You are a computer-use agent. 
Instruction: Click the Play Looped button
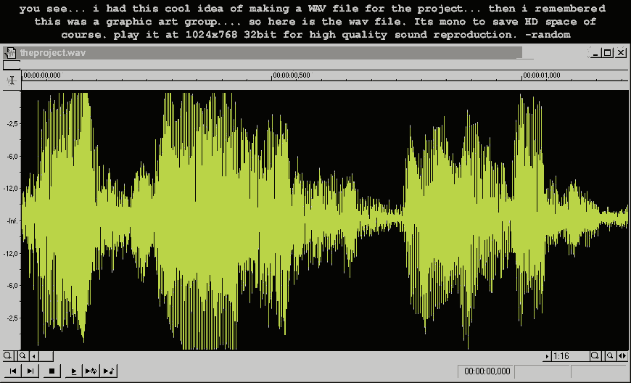coord(91,371)
